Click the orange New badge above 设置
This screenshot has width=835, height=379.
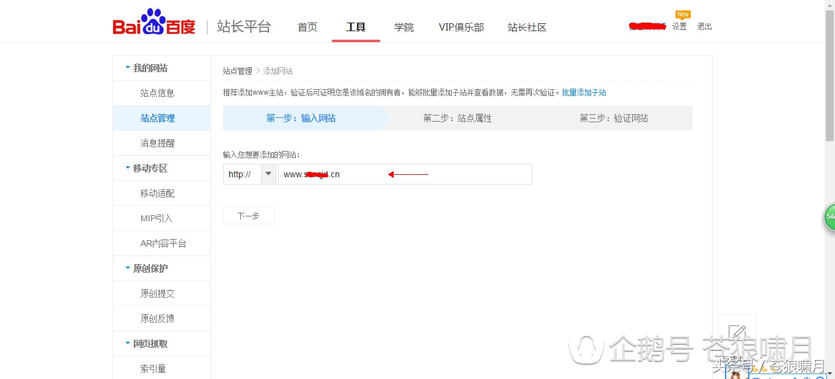click(683, 13)
